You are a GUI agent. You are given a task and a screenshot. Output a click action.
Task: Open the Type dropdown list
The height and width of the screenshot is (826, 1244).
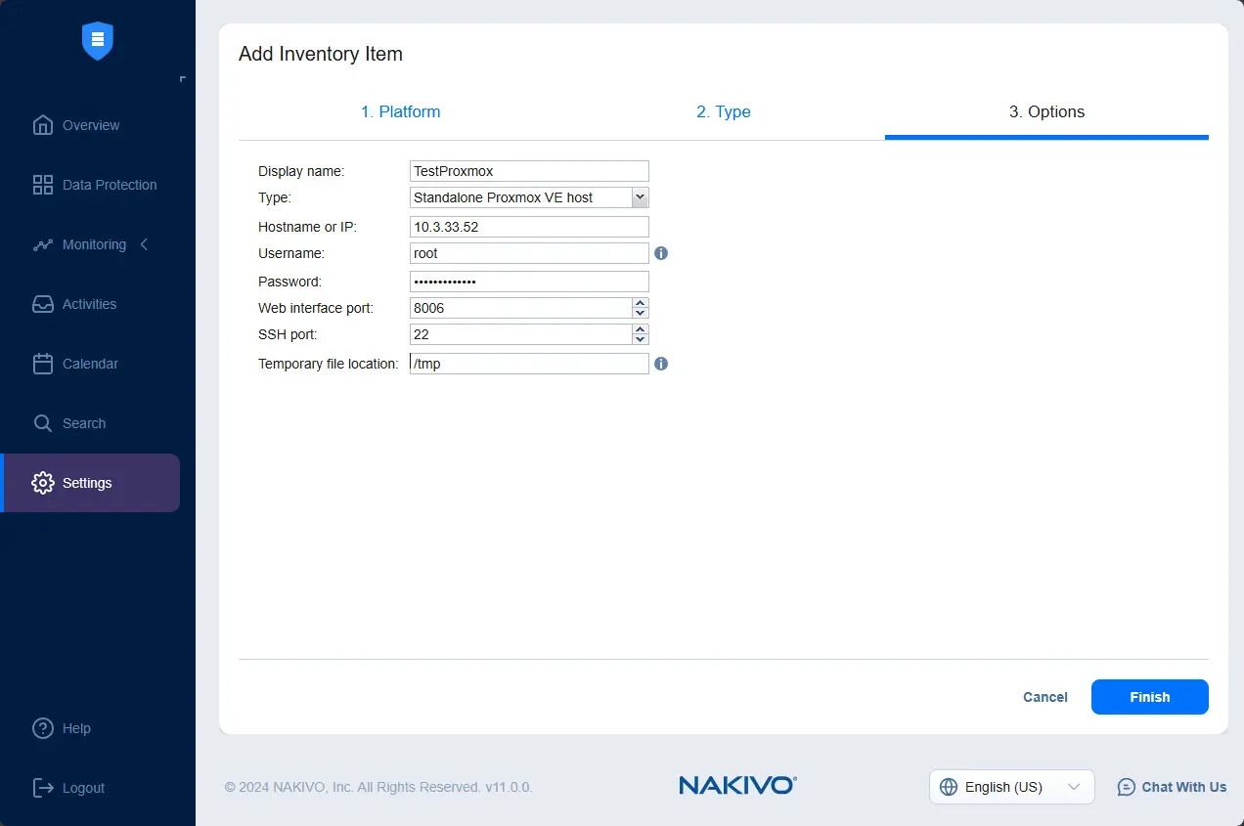tap(640, 197)
